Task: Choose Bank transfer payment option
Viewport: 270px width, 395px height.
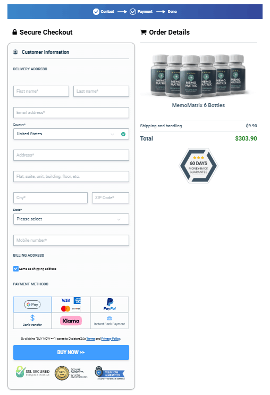Action: [32, 320]
